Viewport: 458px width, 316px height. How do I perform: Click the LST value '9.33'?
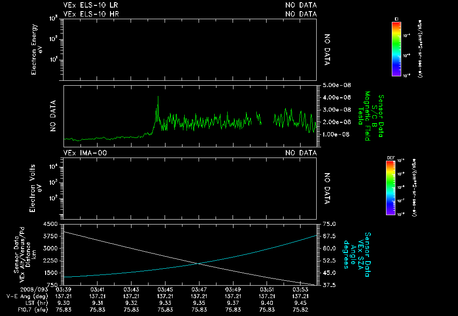165,303
